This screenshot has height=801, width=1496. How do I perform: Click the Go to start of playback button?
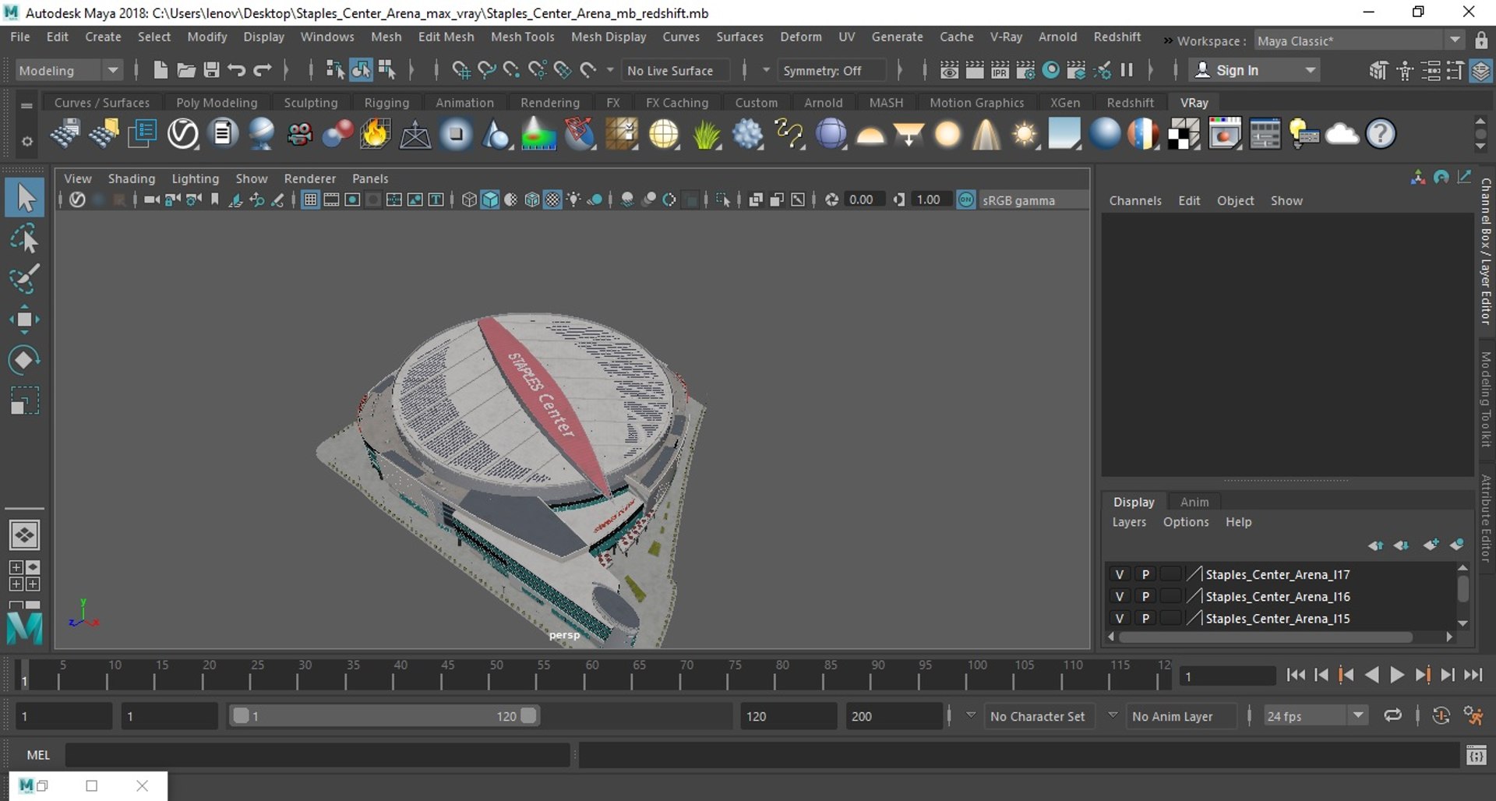1296,676
